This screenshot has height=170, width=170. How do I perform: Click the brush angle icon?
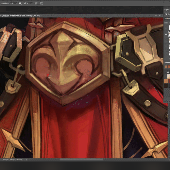pos(25,3)
